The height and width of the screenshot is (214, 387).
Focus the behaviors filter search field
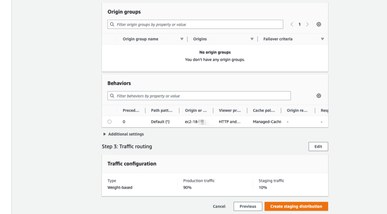tap(202, 96)
